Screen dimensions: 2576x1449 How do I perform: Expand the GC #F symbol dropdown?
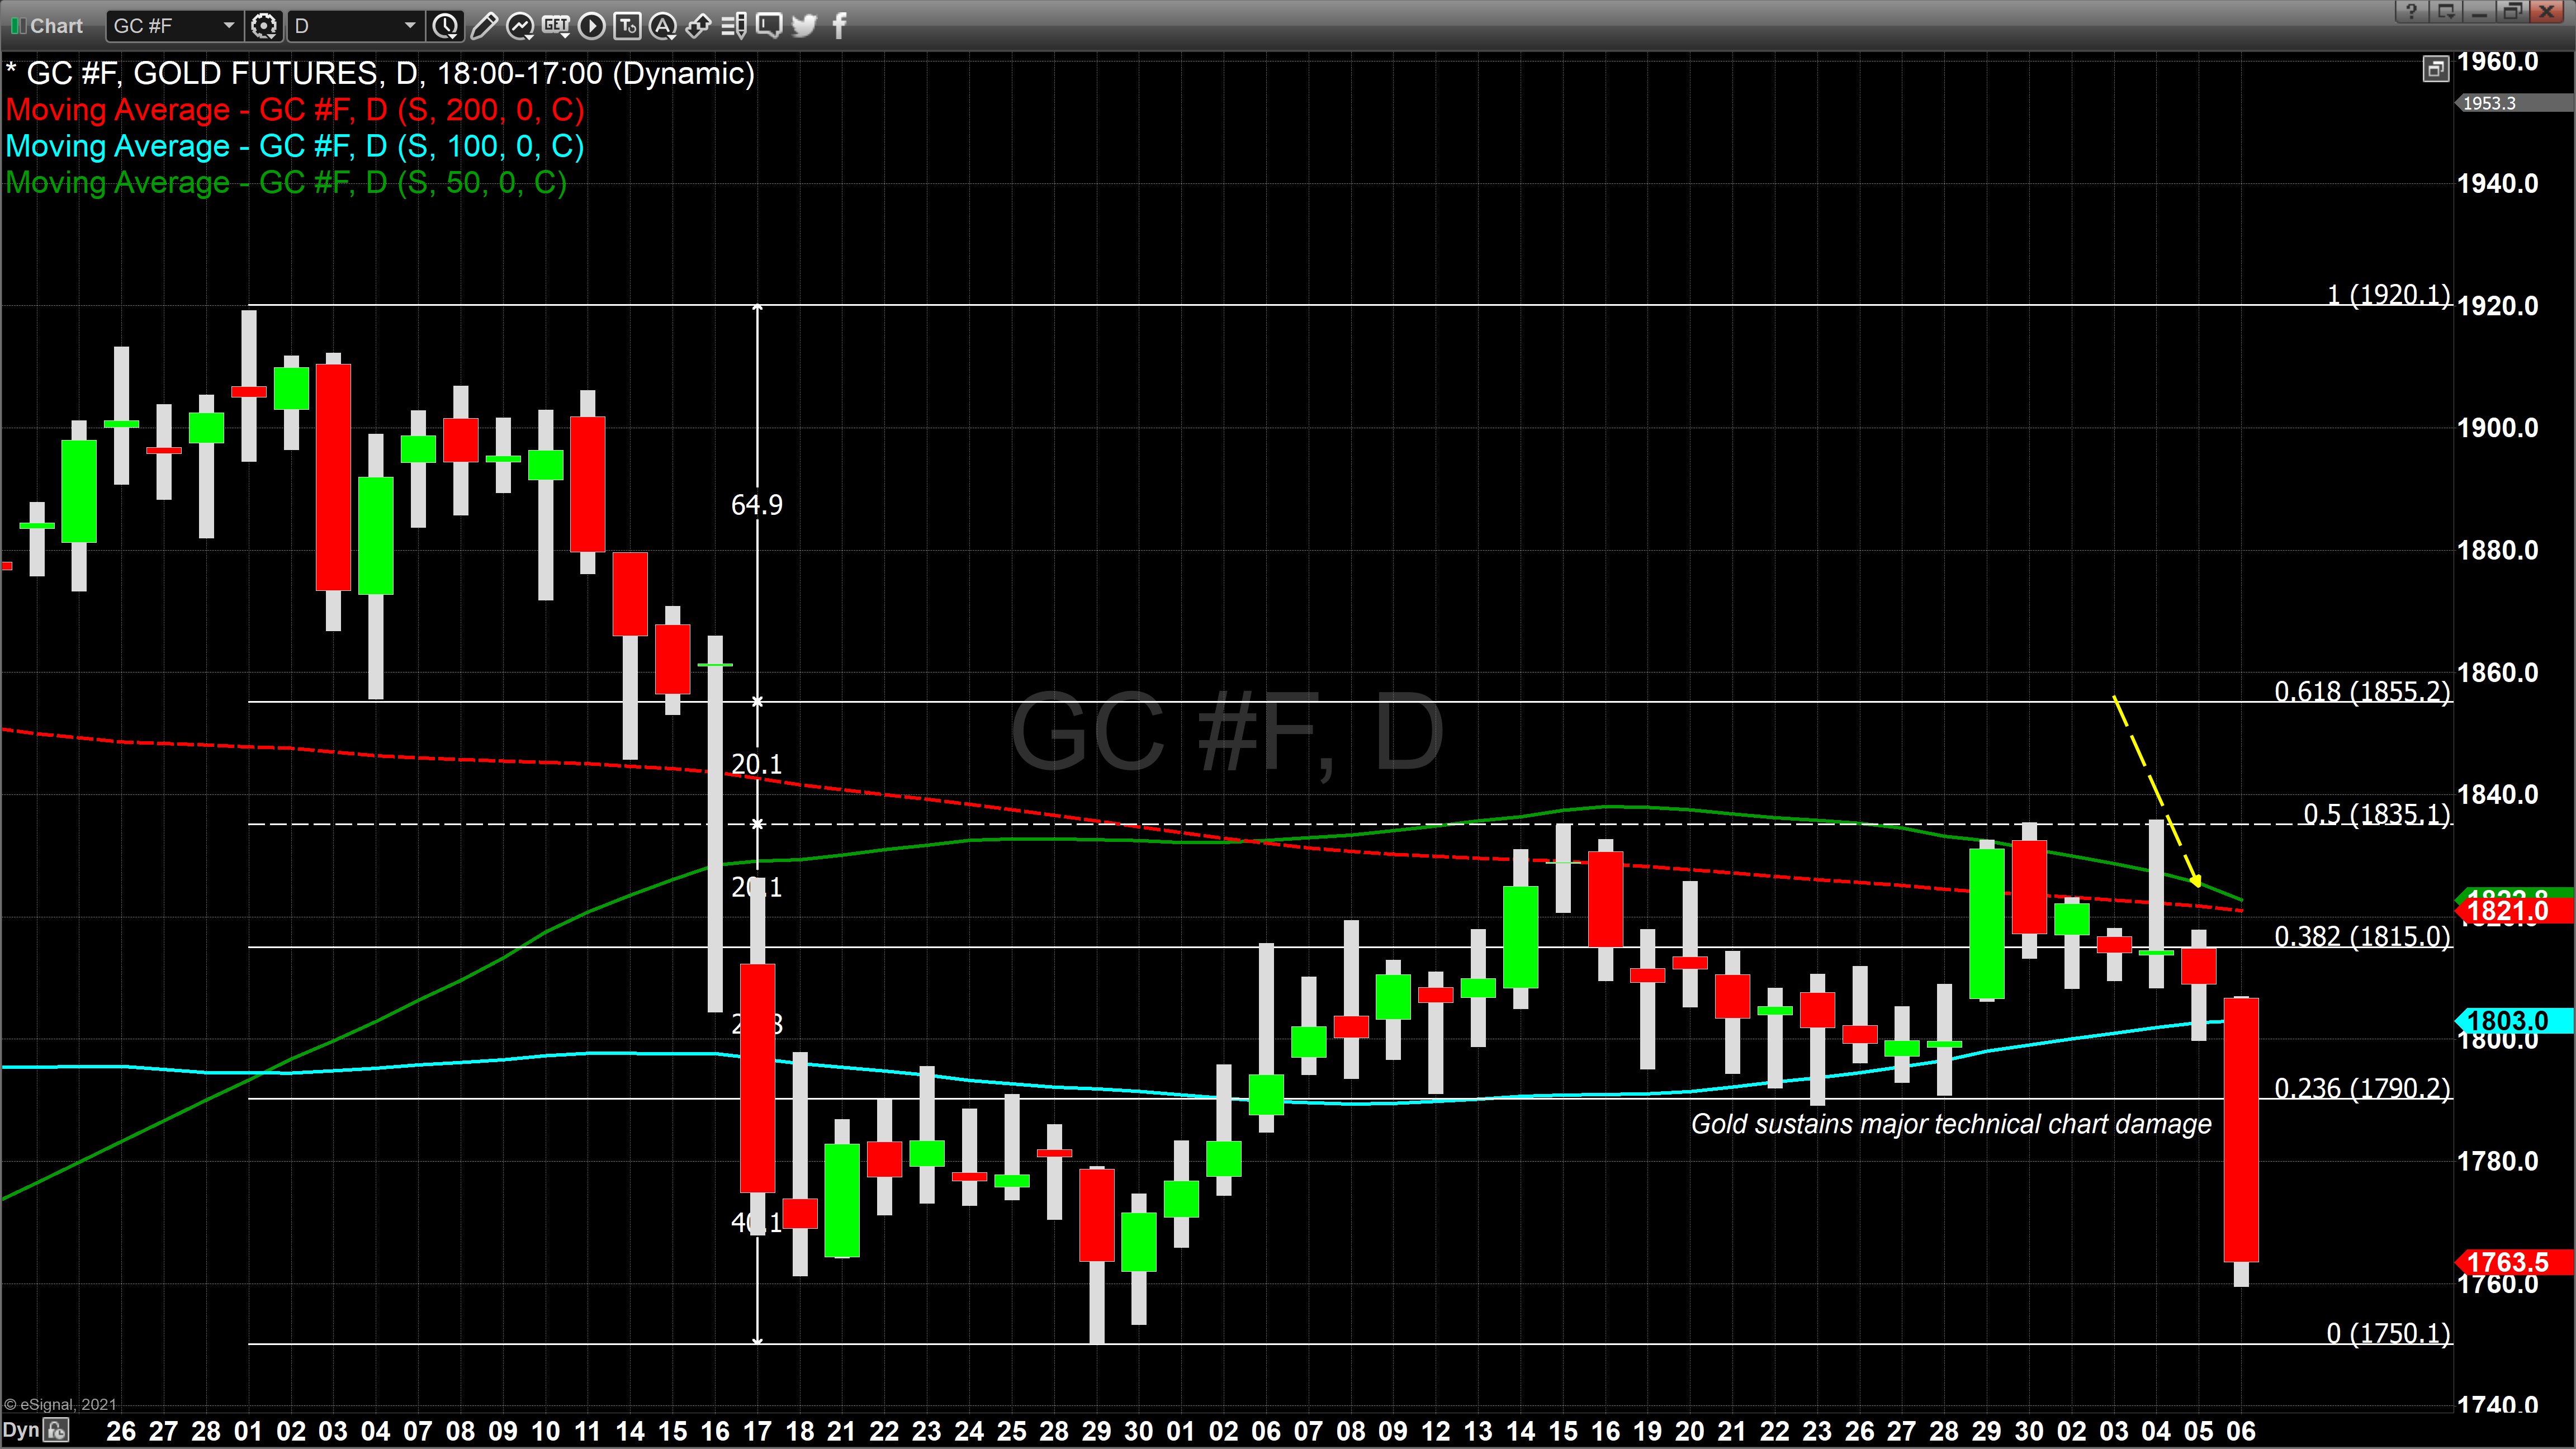(x=228, y=26)
